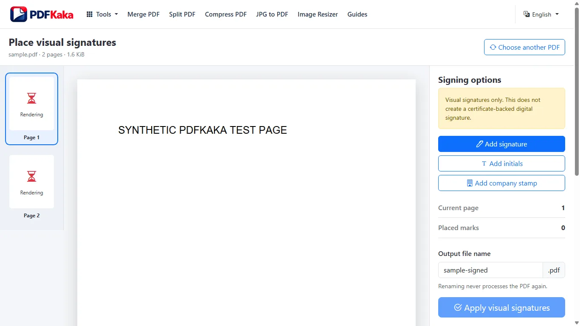Viewport: 580px width, 326px height.
Task: Click the 'Place visual signatures' title
Action: (62, 42)
